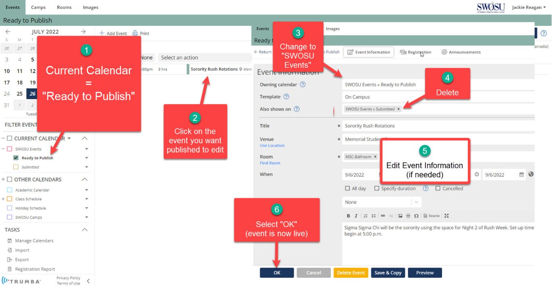Insert a horizontal line in the editor
This screenshot has height=287, width=552.
pyautogui.click(x=408, y=216)
